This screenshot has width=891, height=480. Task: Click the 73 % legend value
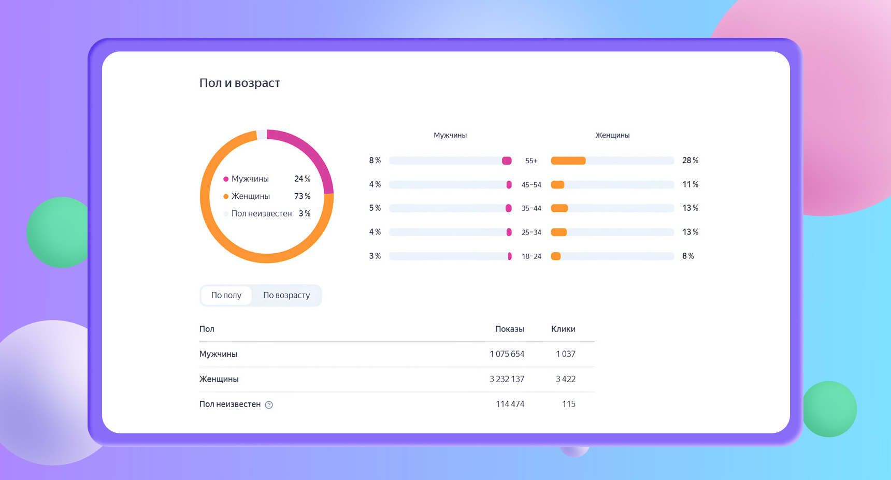point(302,196)
